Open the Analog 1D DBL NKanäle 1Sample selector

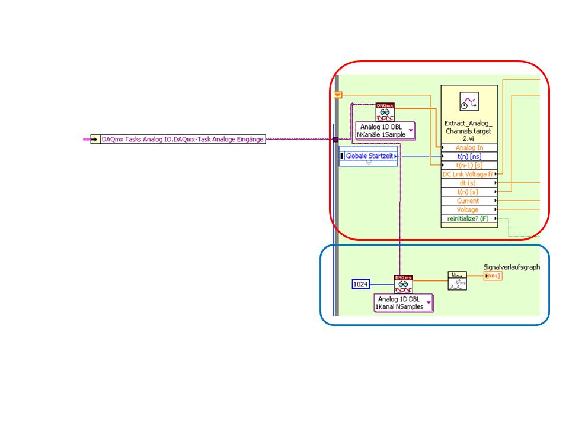coord(385,131)
